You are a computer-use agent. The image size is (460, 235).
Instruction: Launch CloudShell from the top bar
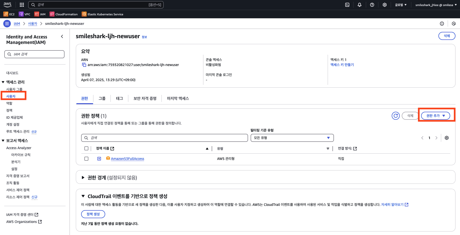coord(347,5)
